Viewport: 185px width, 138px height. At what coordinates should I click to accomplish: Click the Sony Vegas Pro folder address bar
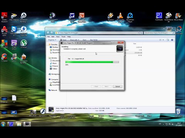96,33
